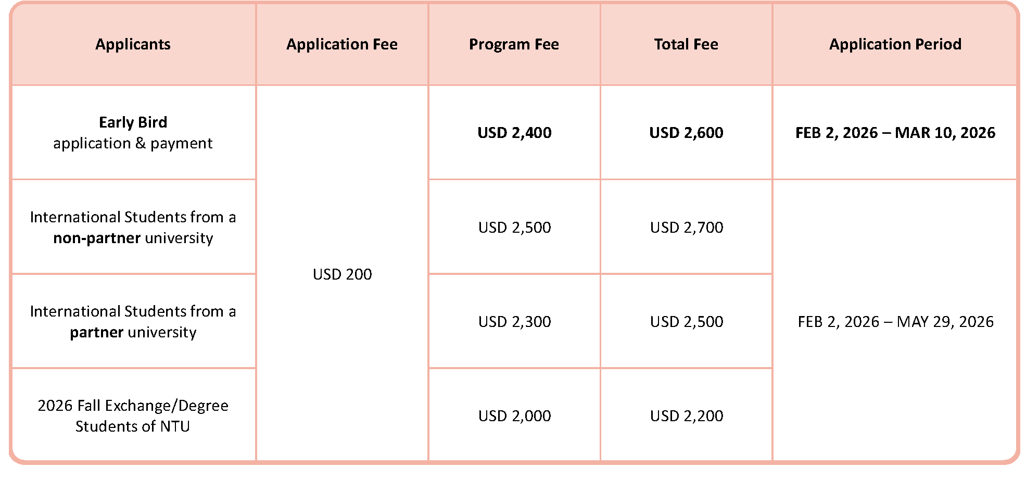Select the USD 2,200 total fee
The height and width of the screenshot is (479, 1026).
tap(686, 416)
